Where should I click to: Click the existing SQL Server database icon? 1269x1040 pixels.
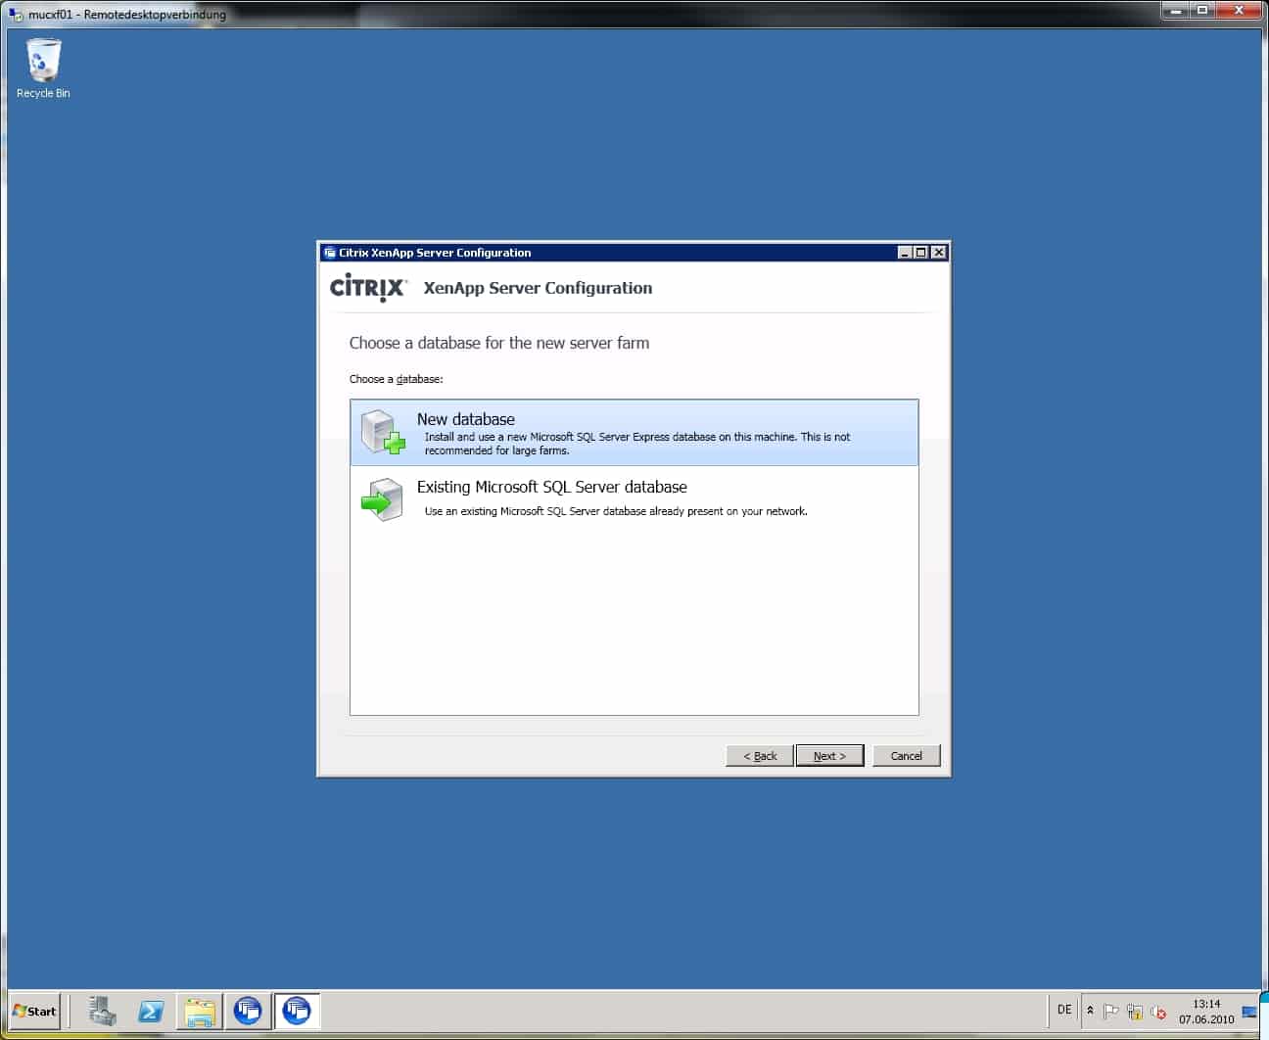[382, 499]
